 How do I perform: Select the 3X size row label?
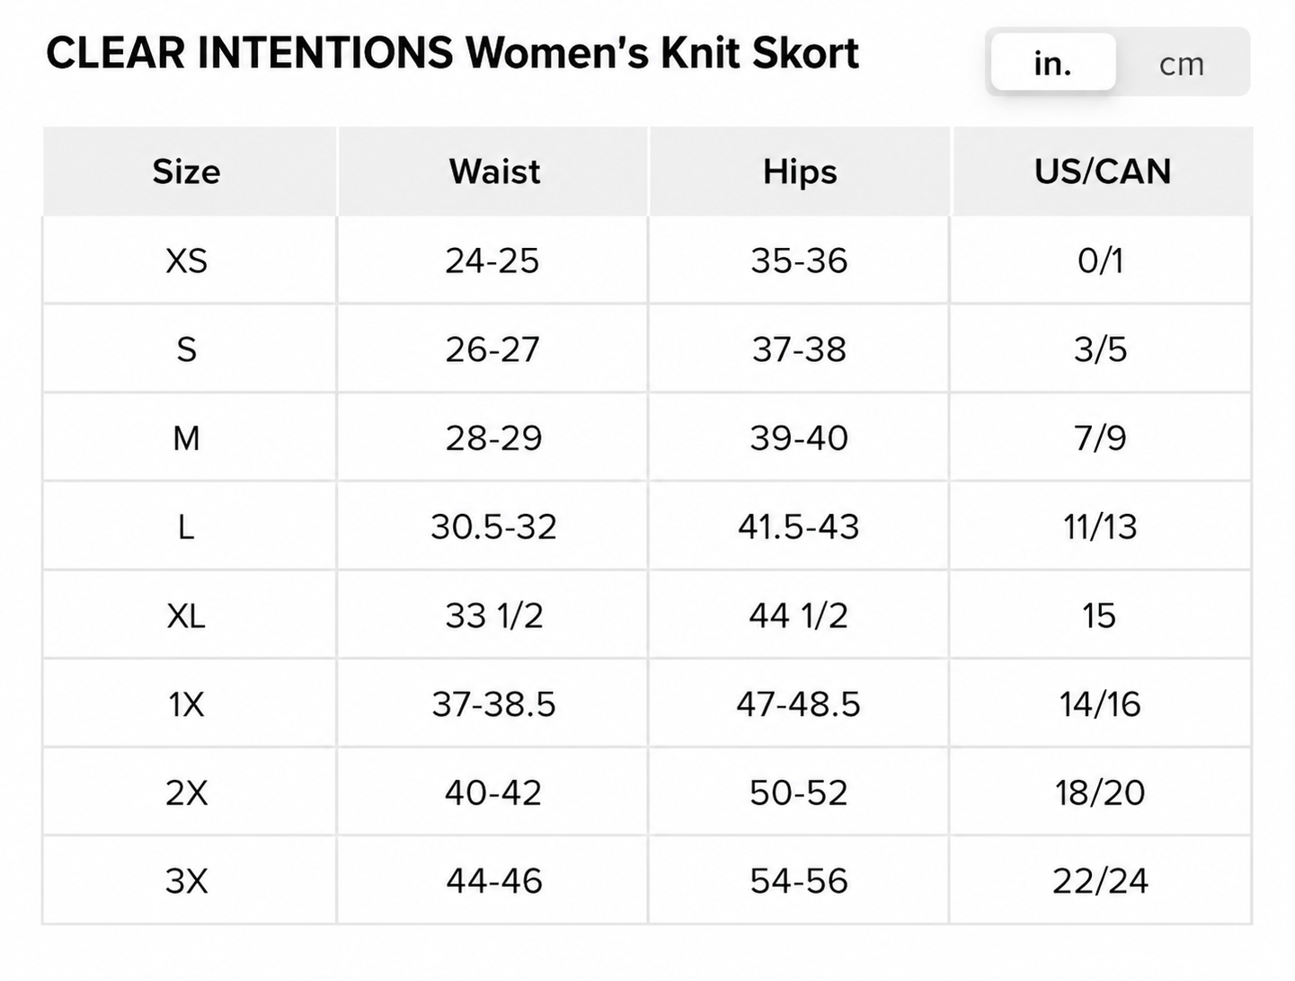186,880
